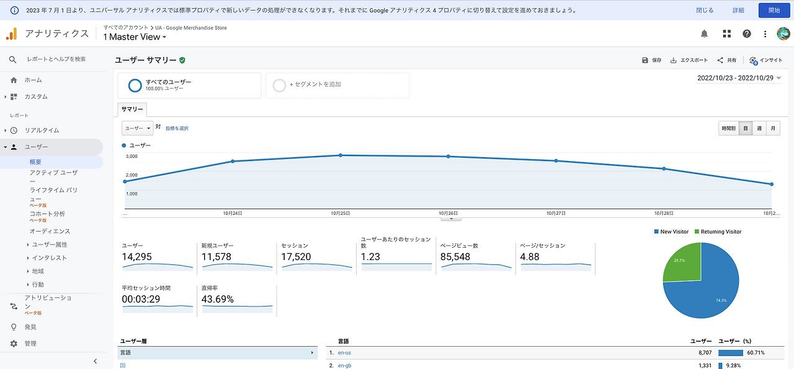This screenshot has width=794, height=369.
Task: Open コホート分析 report
Action: [x=47, y=214]
